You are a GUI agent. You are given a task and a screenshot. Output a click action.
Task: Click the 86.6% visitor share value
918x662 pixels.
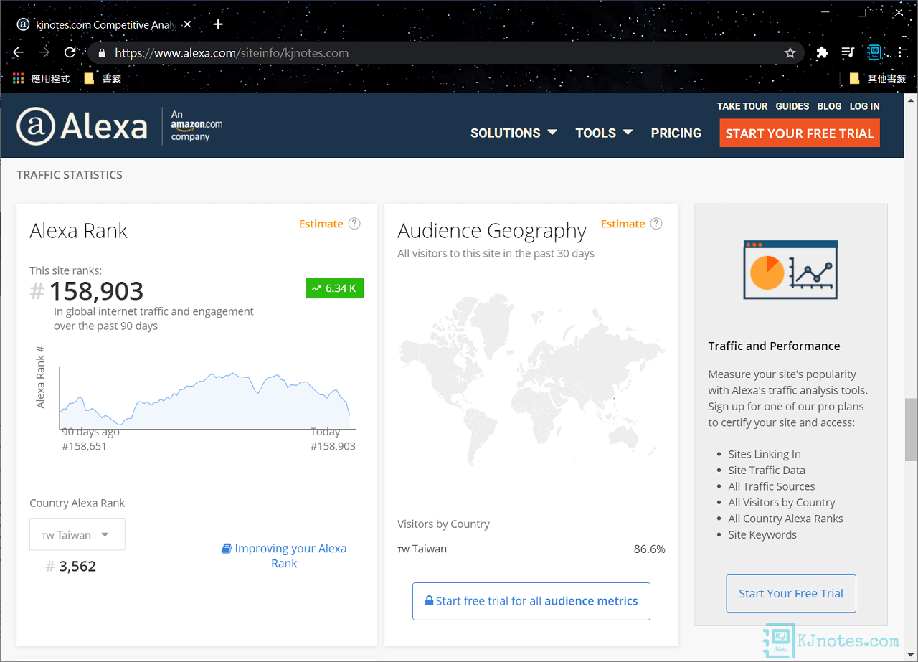(x=649, y=549)
